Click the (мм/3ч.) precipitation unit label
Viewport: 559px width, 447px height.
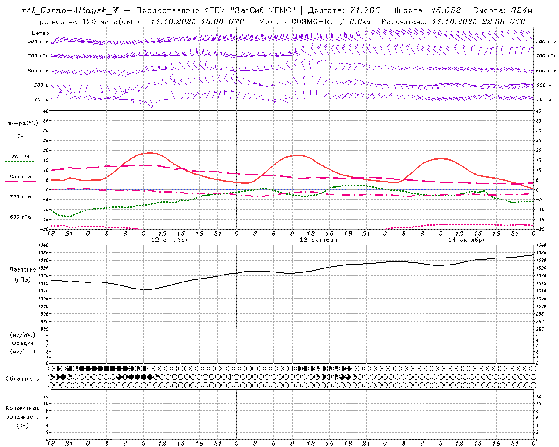[23, 335]
